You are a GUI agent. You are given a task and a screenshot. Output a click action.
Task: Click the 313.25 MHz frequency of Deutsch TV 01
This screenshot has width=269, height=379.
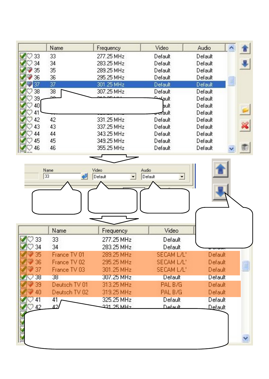(117, 285)
